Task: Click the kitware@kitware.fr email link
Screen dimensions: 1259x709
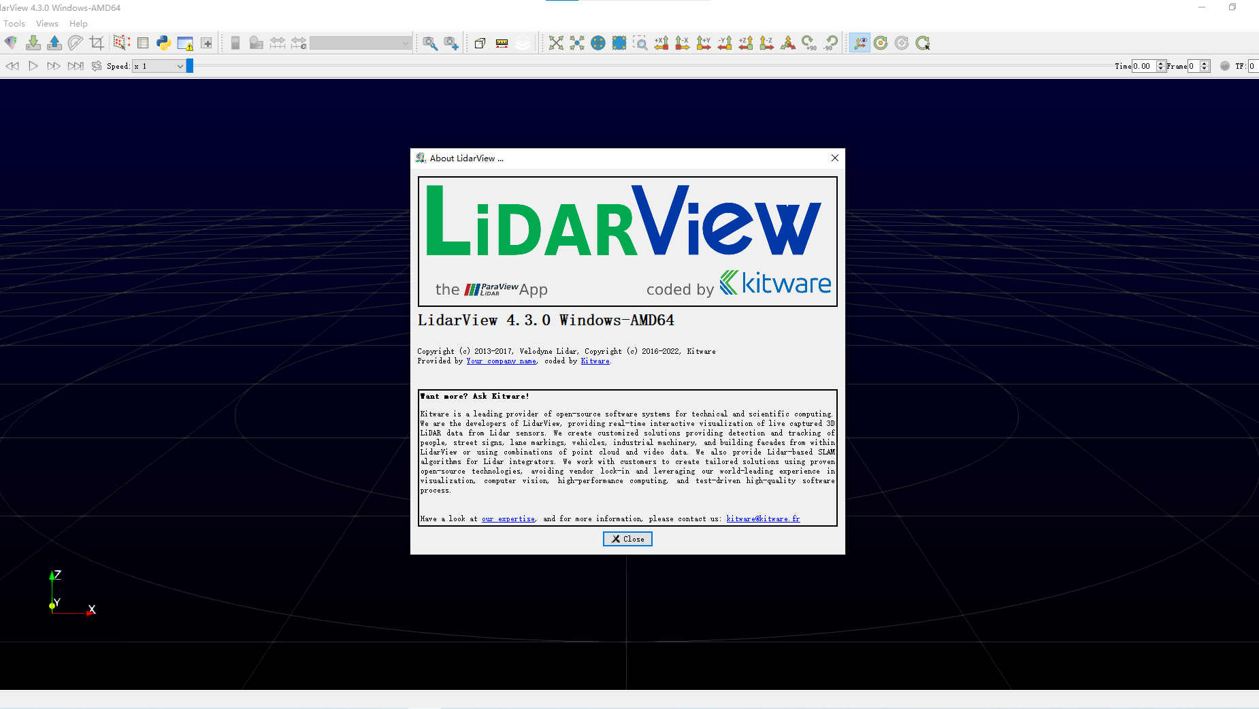Action: coord(763,518)
